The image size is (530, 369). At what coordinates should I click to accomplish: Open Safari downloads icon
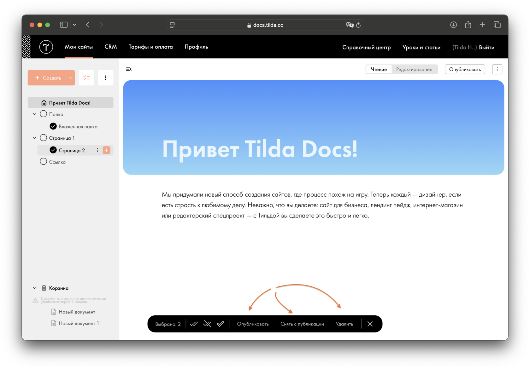click(x=453, y=25)
